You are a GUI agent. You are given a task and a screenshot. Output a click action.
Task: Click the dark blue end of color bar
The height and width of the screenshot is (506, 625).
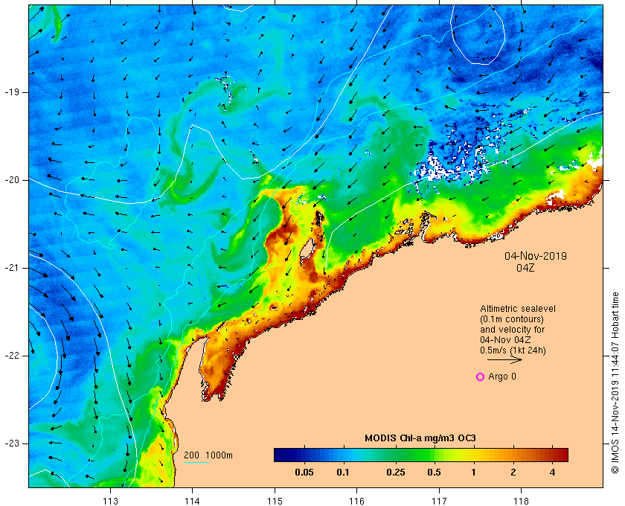pyautogui.click(x=279, y=455)
